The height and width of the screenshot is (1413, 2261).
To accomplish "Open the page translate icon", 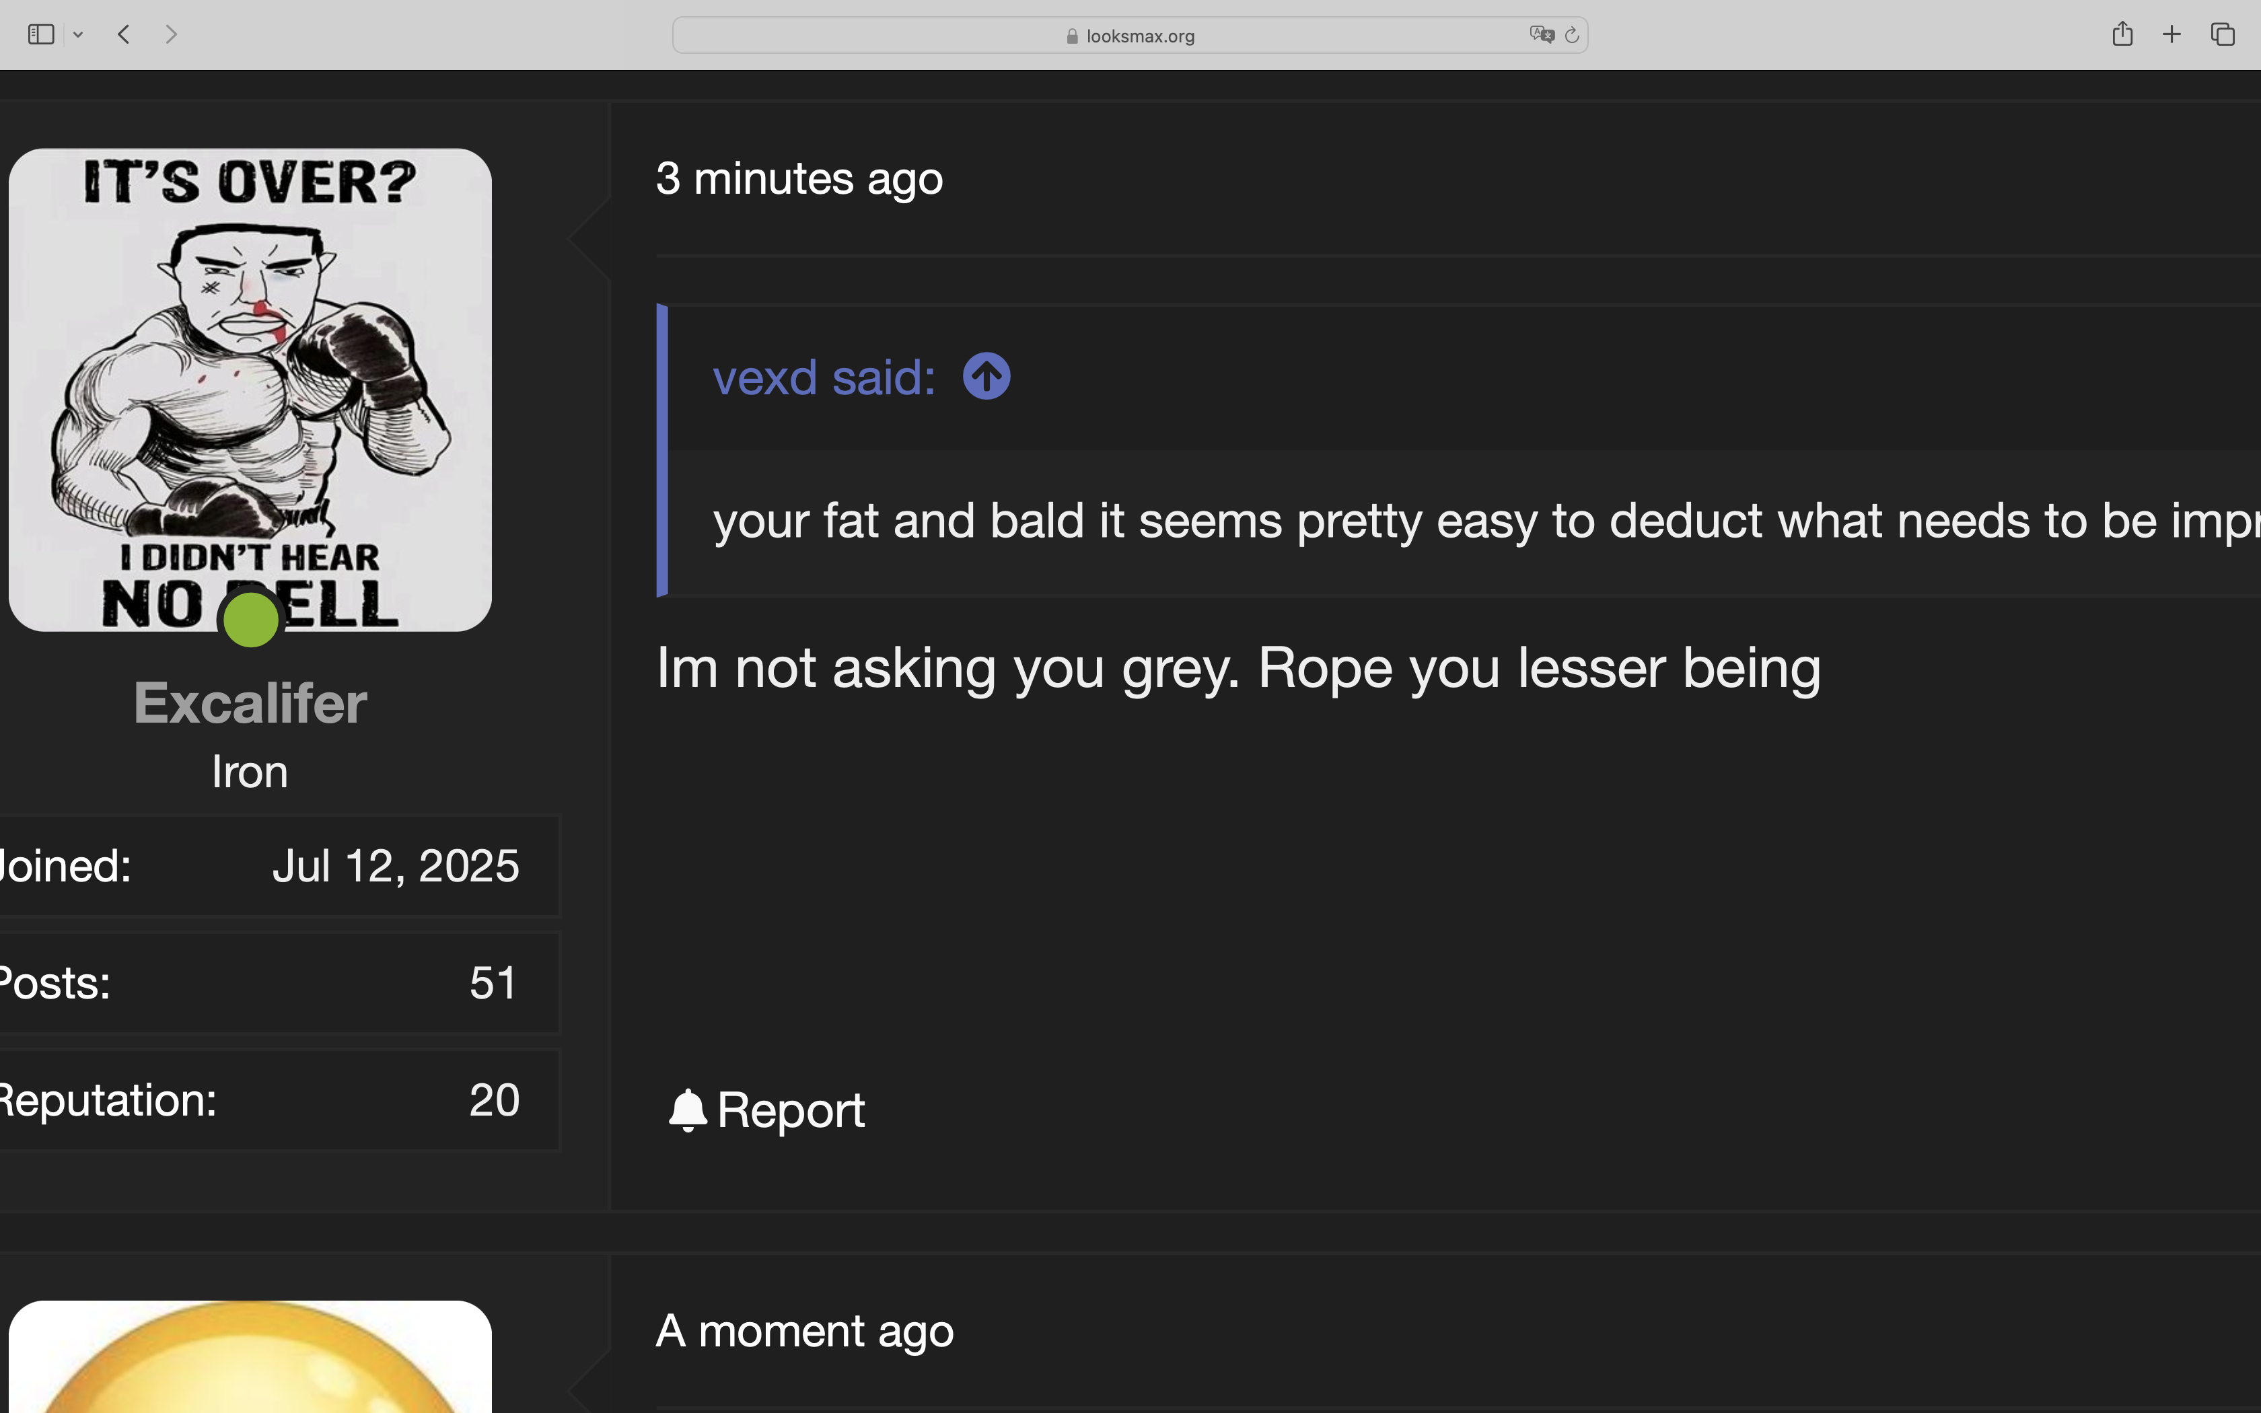I will tap(1542, 34).
